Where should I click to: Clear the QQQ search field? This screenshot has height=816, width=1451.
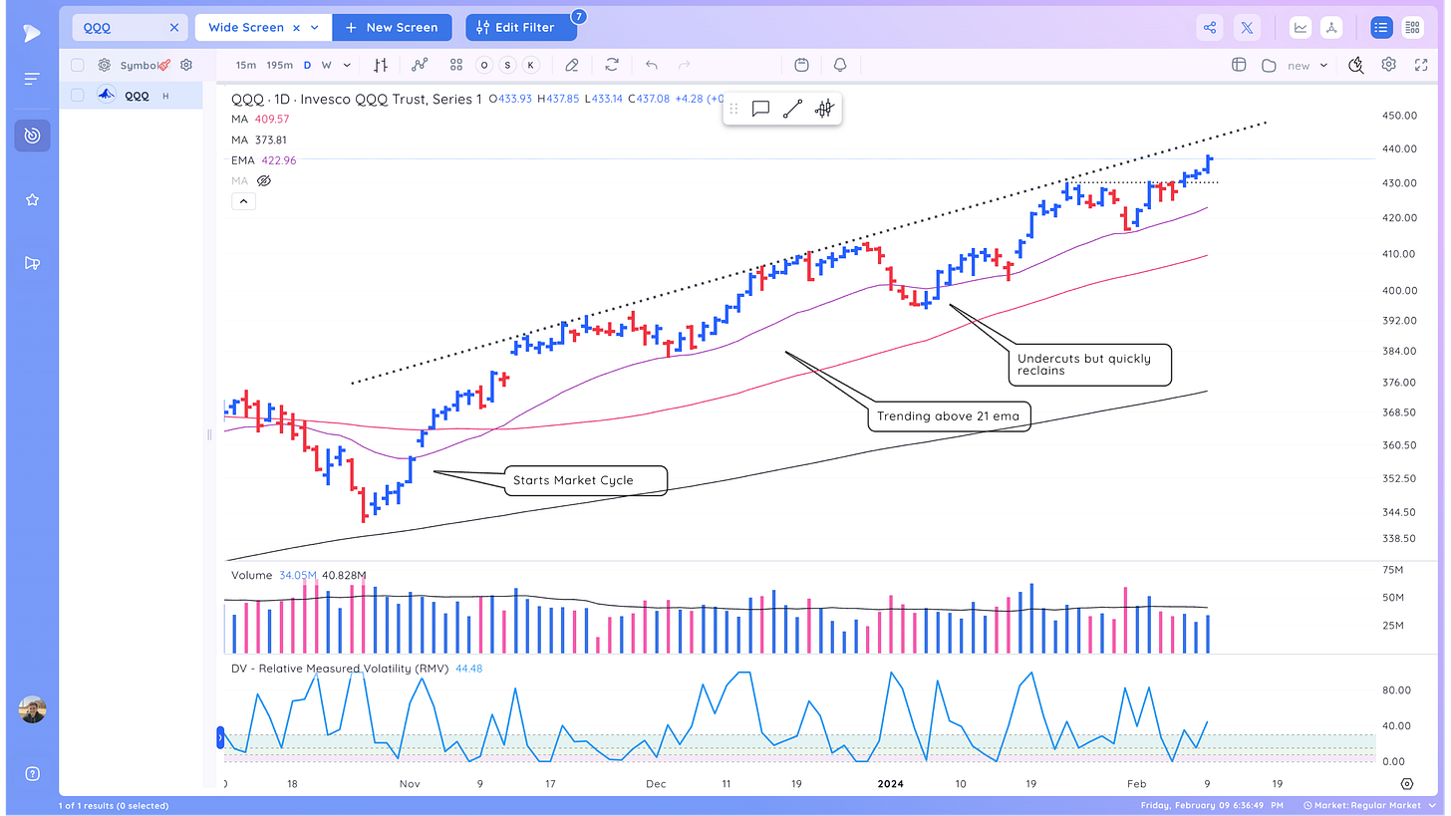174,28
